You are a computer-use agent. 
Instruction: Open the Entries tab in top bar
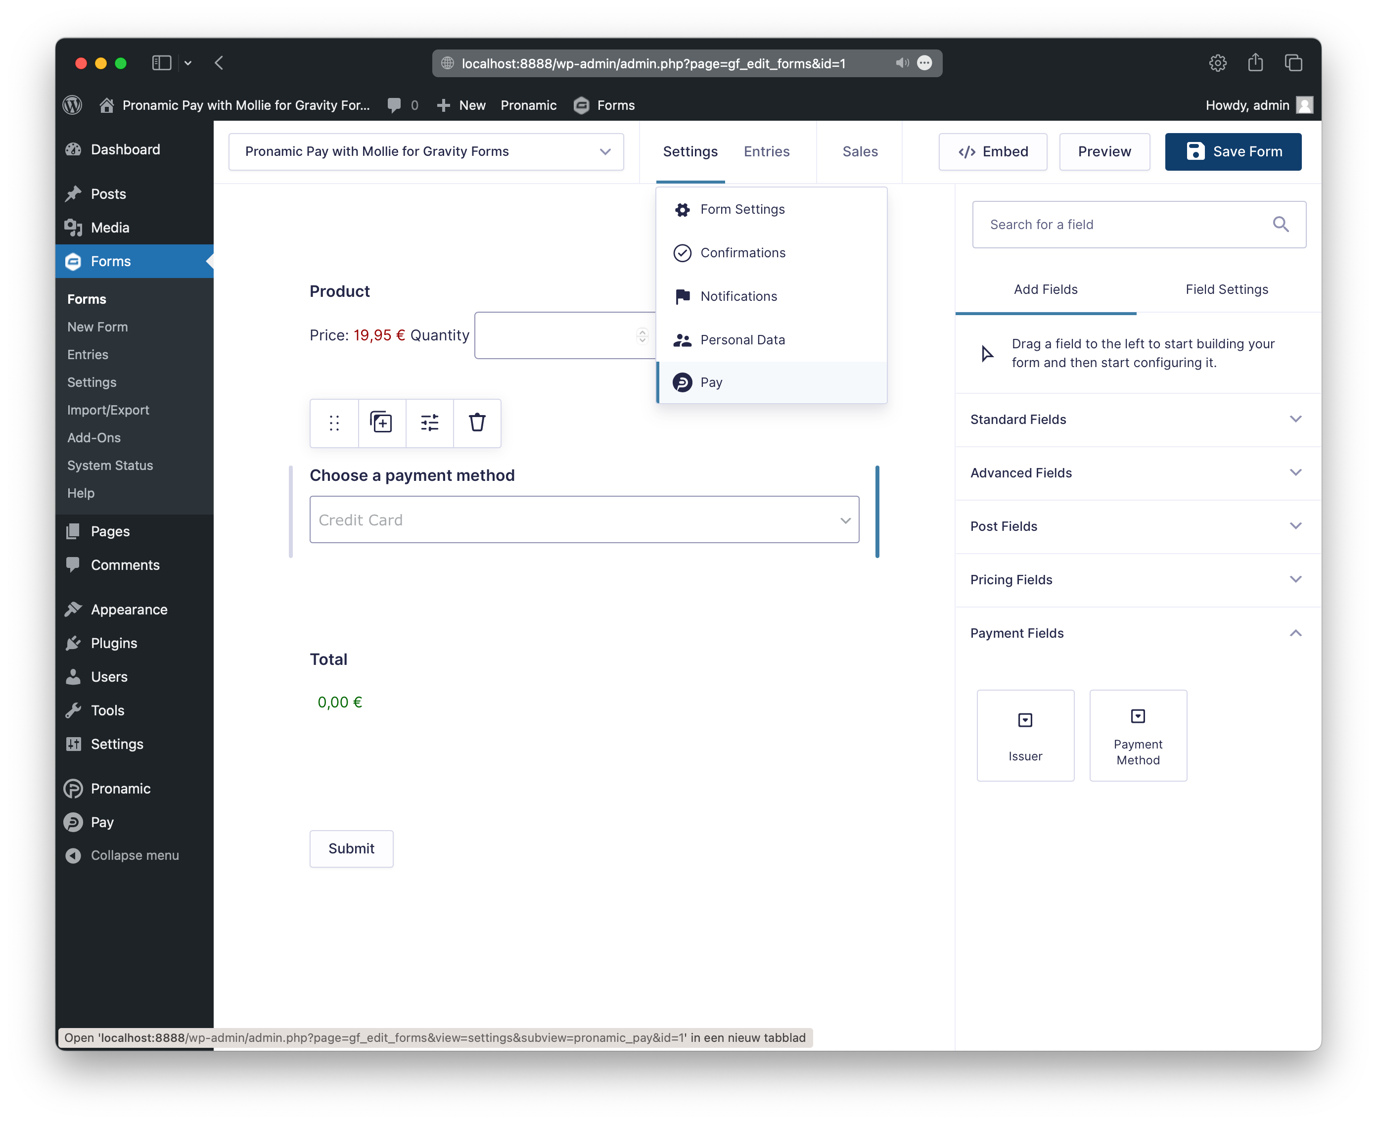click(766, 151)
